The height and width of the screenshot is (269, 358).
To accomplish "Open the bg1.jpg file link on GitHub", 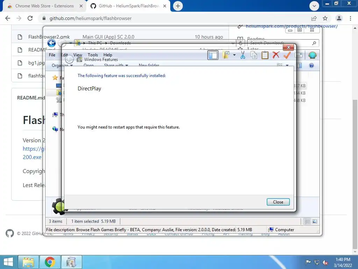I will 36,63.
